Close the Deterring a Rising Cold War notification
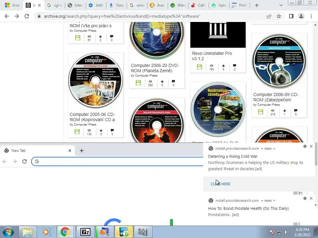Image resolution: width=318 pixels, height=238 pixels. coord(311,146)
